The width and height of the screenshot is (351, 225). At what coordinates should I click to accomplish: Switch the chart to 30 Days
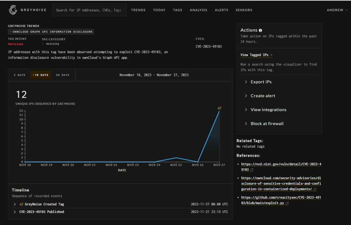[x=62, y=75]
